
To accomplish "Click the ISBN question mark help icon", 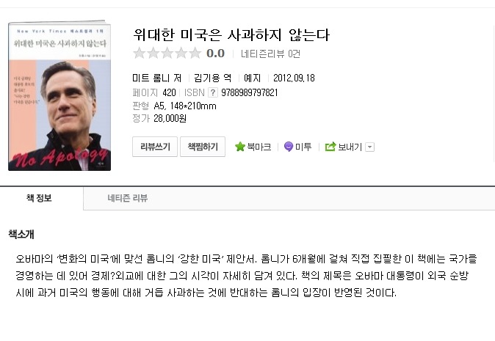I will click(213, 92).
